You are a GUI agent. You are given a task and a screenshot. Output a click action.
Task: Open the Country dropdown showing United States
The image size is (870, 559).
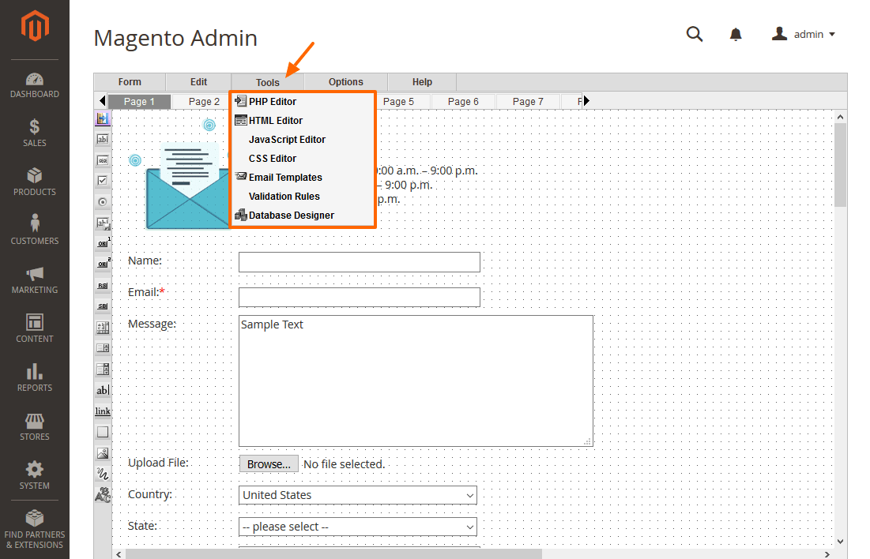357,495
